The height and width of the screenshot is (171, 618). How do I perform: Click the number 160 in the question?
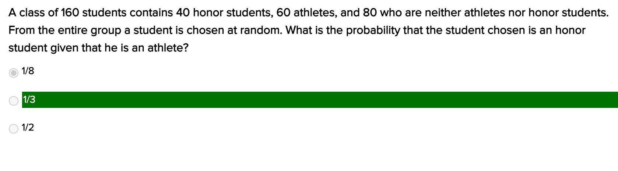pyautogui.click(x=70, y=13)
